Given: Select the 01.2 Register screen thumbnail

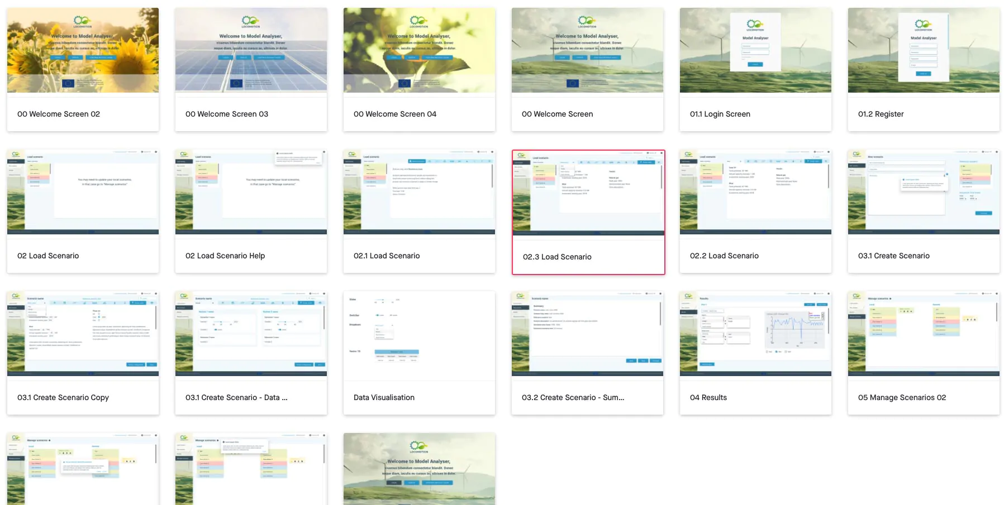Looking at the screenshot, I should (924, 50).
